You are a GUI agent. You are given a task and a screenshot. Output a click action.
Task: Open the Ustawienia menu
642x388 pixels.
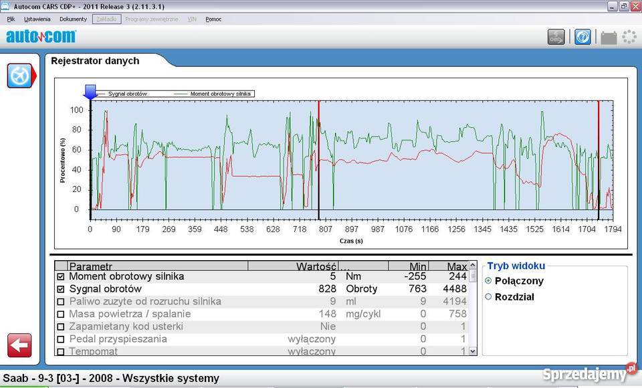[x=37, y=19]
